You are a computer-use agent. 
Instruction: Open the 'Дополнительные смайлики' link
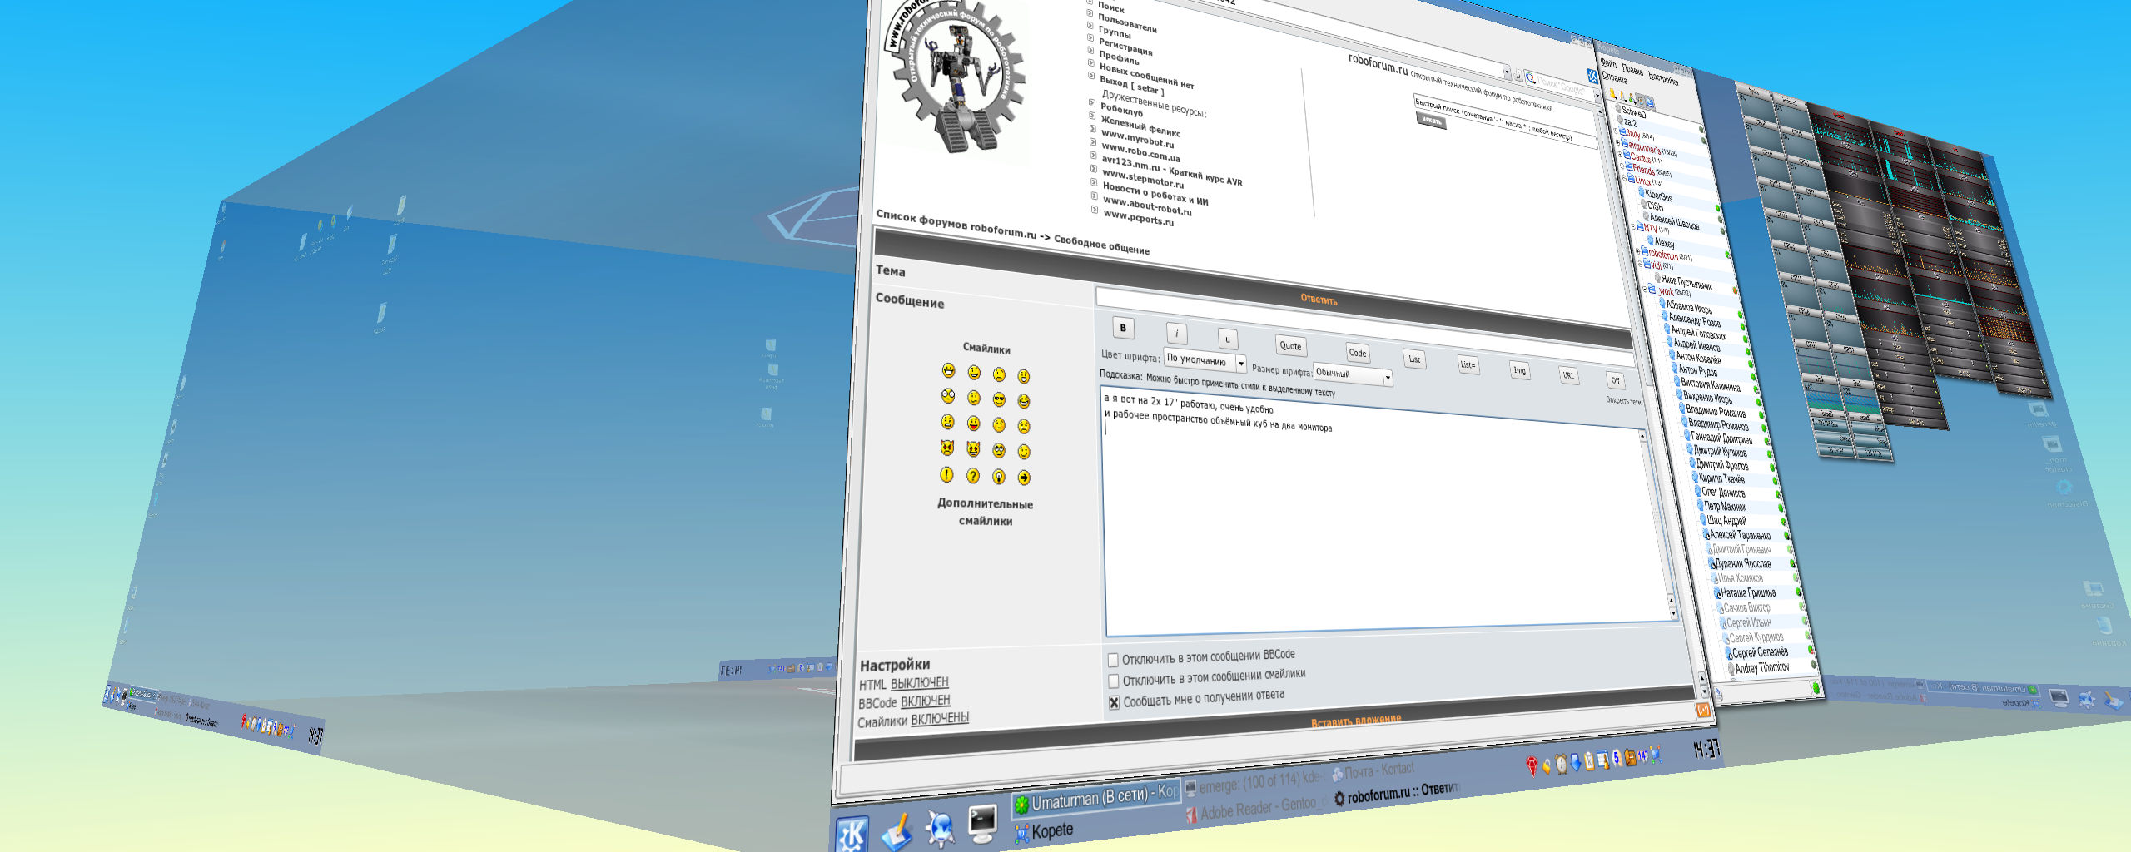click(985, 512)
